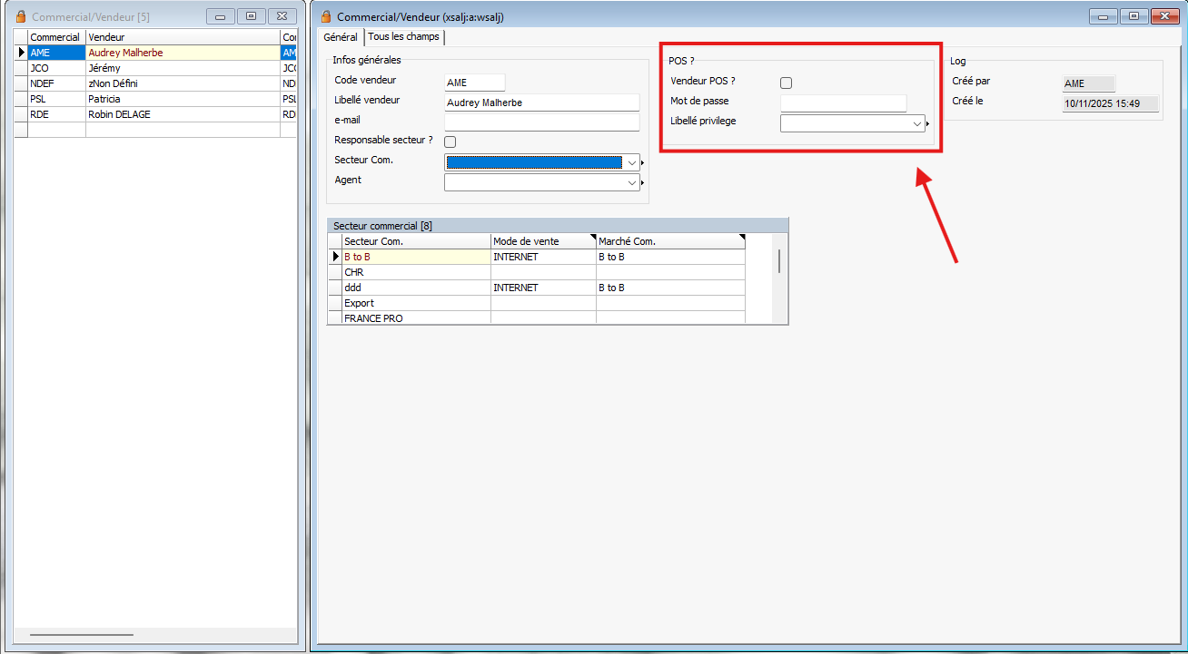This screenshot has height=654, width=1188.
Task: Open the Libellé privilege dropdown
Action: [916, 123]
